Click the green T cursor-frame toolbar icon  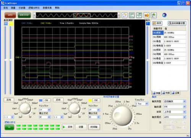click(132, 15)
